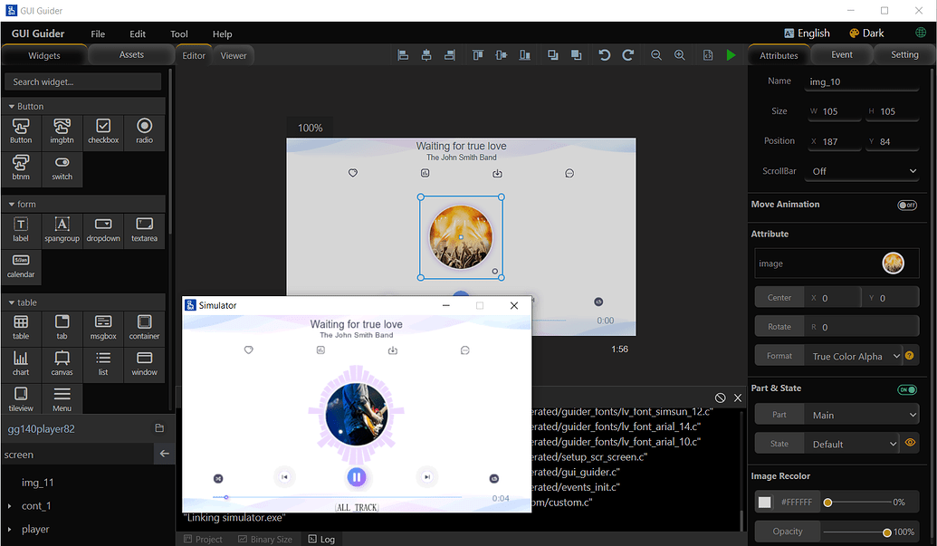Click the Rotate button in Attribute panel

click(779, 326)
